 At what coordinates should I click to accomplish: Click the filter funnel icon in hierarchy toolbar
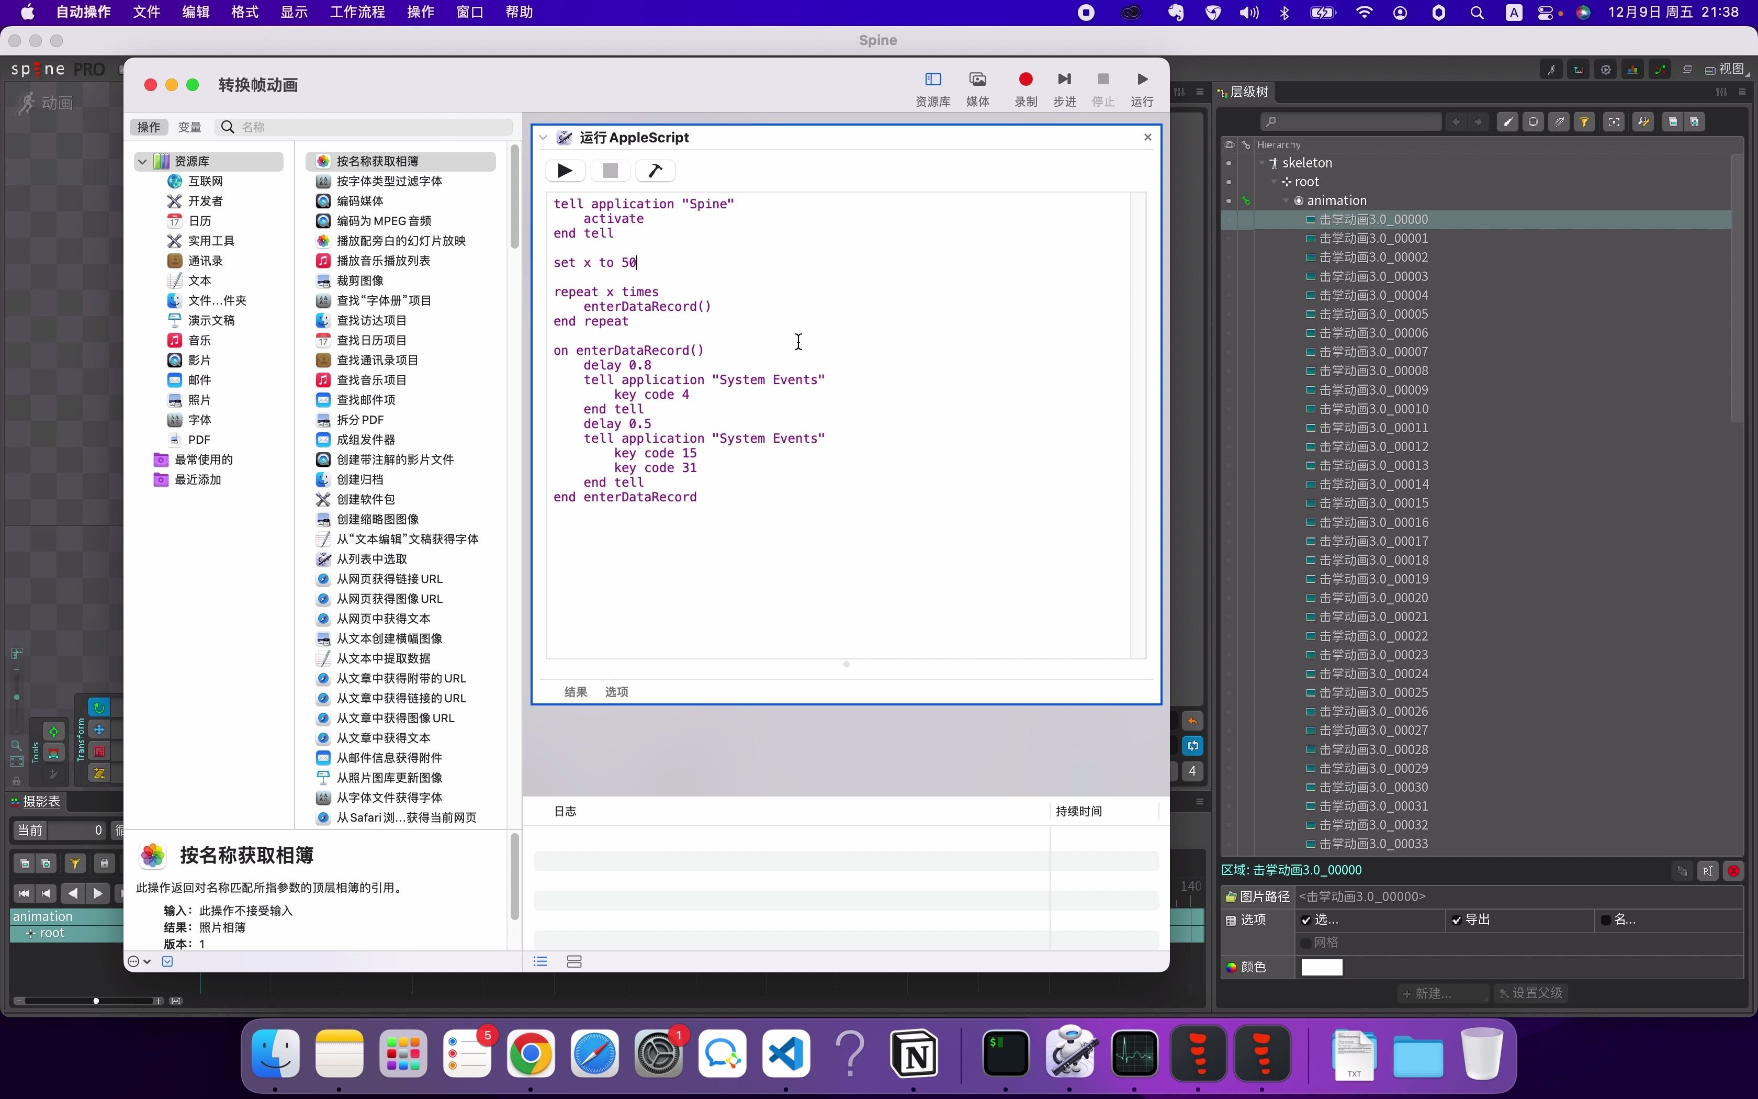click(1584, 122)
